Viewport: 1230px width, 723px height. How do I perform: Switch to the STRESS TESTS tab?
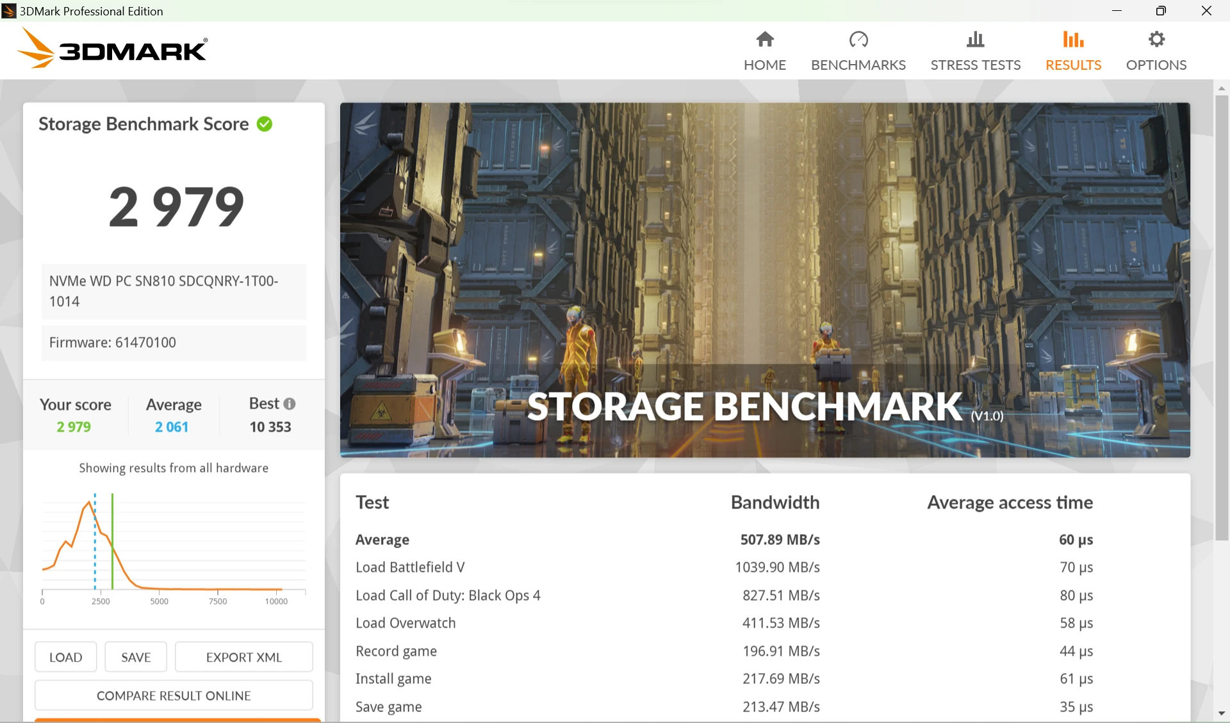click(x=976, y=51)
